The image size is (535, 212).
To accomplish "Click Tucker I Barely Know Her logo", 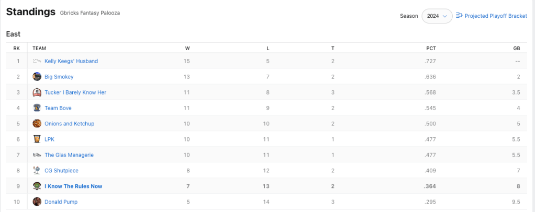I will point(37,92).
